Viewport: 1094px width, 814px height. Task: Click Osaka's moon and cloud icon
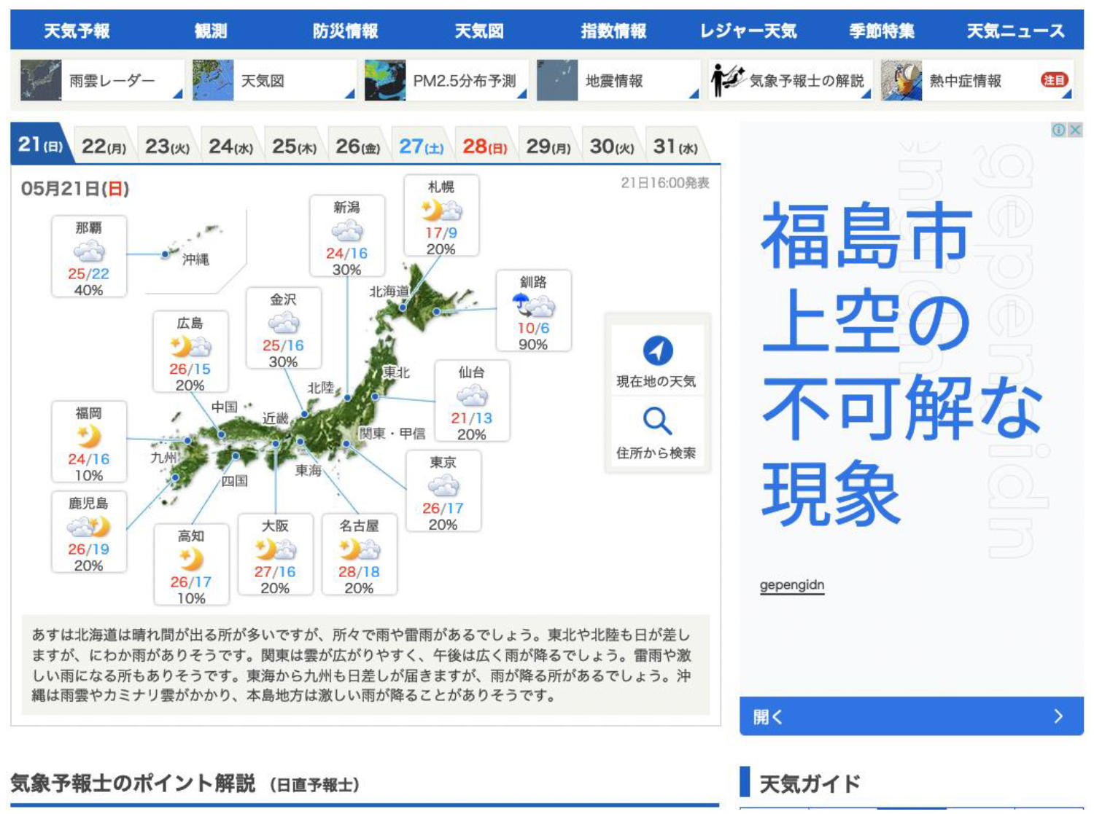tap(276, 549)
